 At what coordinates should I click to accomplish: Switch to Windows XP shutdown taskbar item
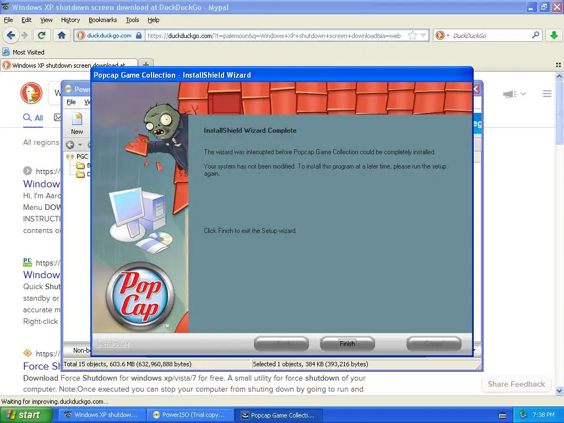pyautogui.click(x=102, y=415)
